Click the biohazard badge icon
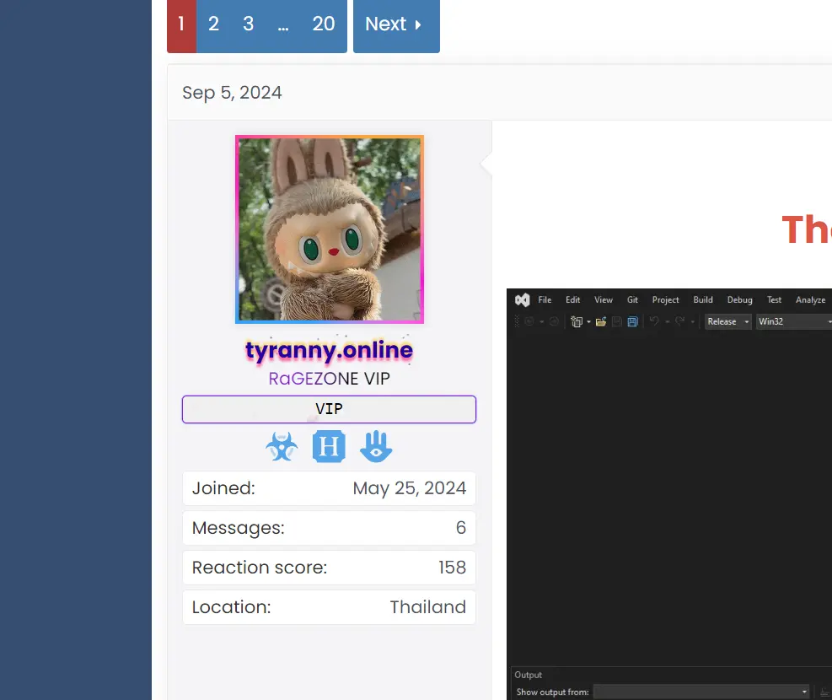 coord(282,447)
